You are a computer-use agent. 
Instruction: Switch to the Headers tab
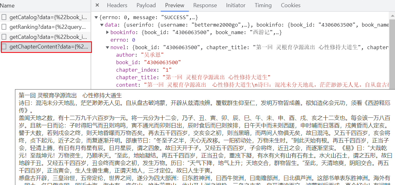pos(117,5)
